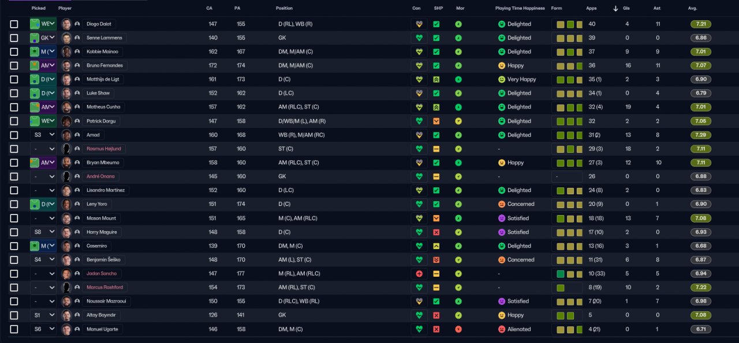
Task: Open Harry Maguire's S8 selection dropdown
Action: coord(43,232)
